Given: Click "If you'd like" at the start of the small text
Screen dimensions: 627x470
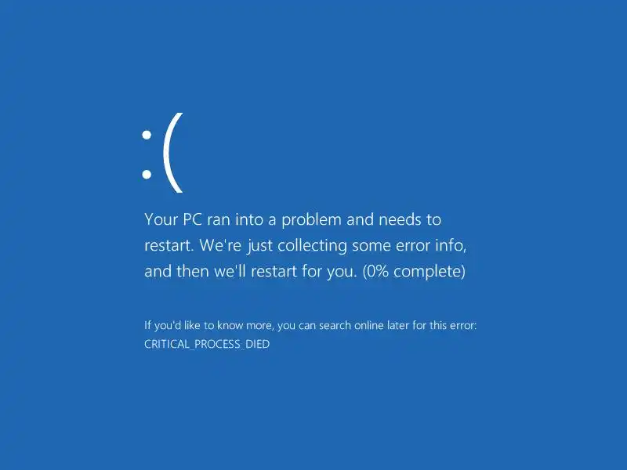Looking at the screenshot, I should 172,326.
